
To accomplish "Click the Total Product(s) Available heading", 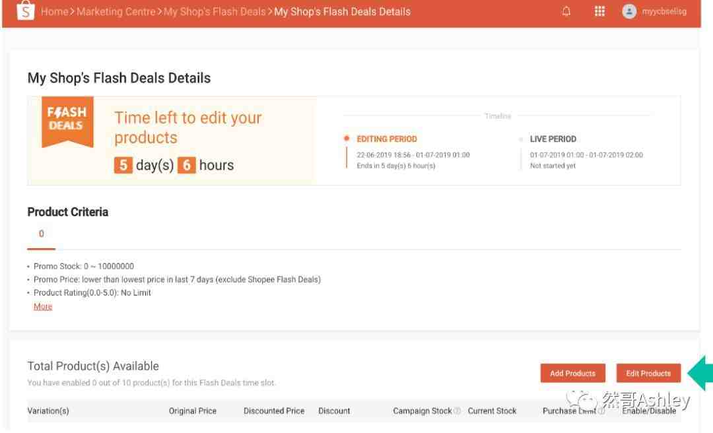I will tap(93, 366).
